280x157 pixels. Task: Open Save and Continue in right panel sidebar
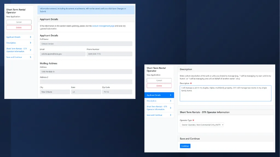click(159, 115)
